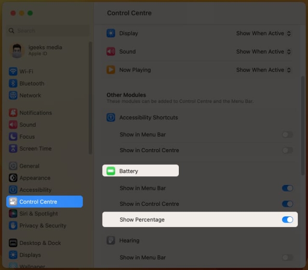308x270 pixels.
Task: Open the Now Playing visibility dropdown
Action: [x=264, y=70]
